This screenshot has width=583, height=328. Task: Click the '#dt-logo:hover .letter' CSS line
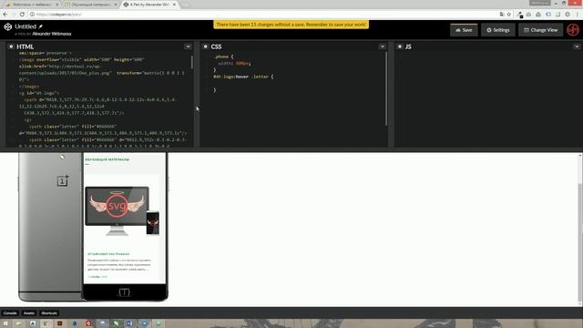tap(243, 77)
